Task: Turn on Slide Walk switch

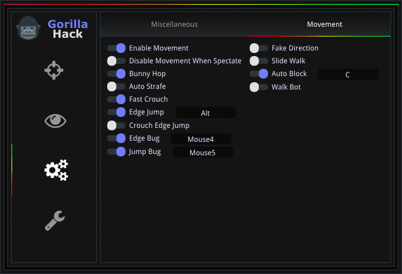Action: (259, 61)
